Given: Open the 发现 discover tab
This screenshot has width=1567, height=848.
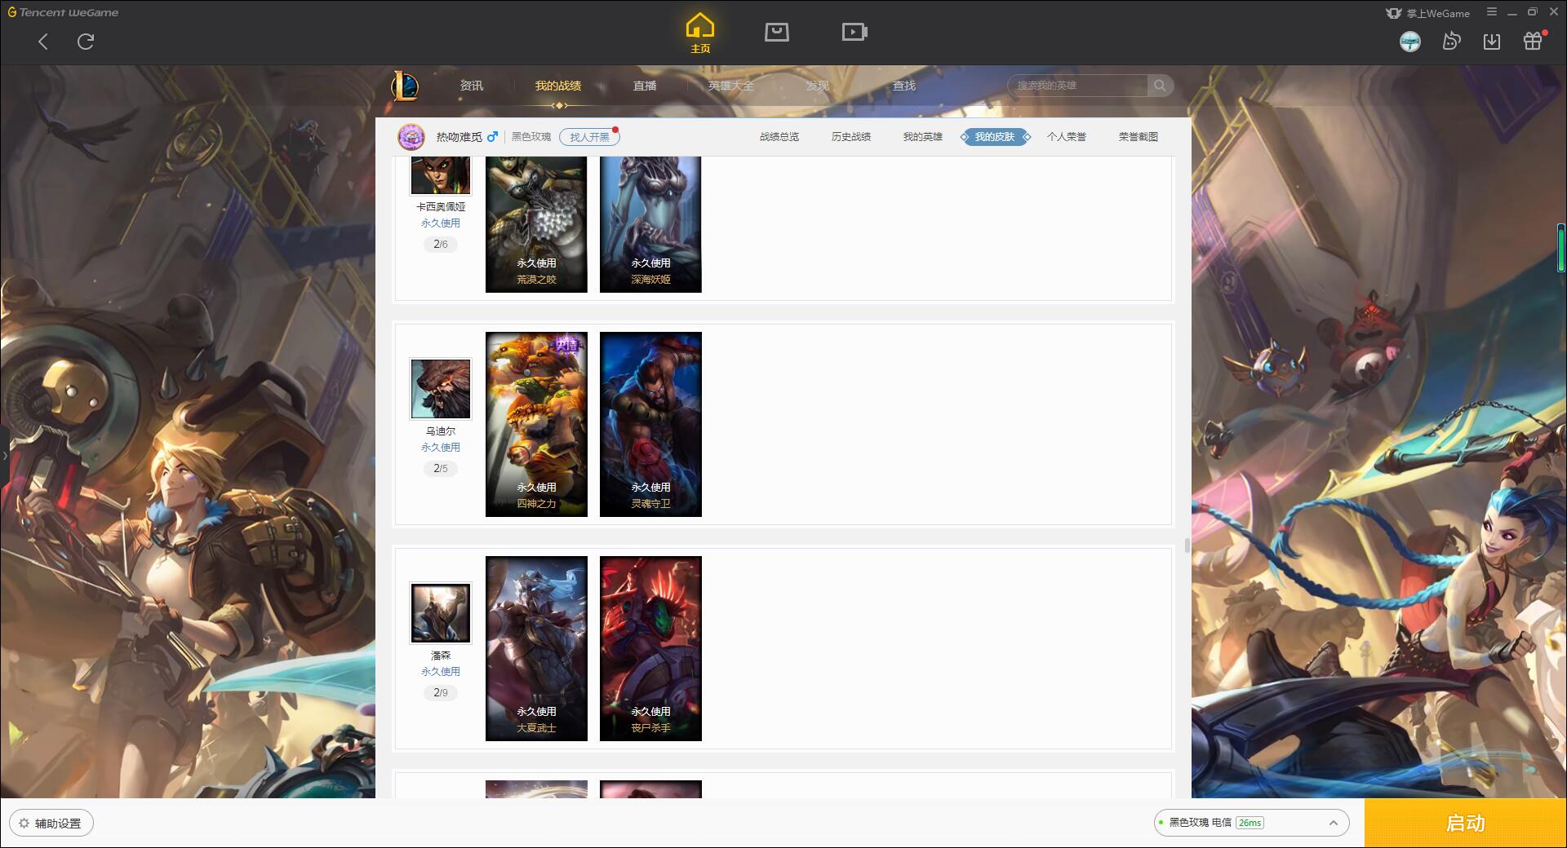Looking at the screenshot, I should click(818, 86).
